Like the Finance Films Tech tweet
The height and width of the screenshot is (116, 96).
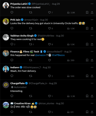(x=50, y=60)
